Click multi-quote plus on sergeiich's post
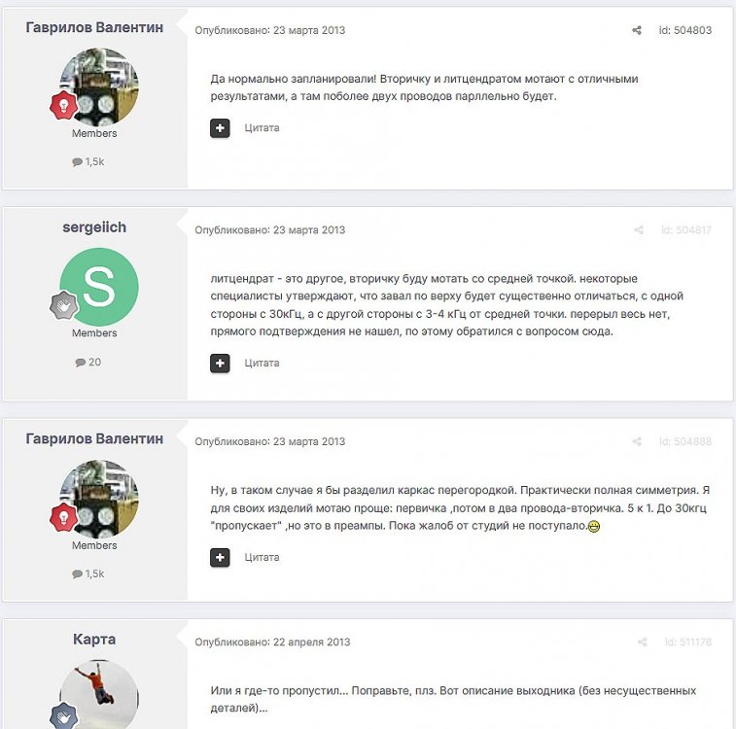 [220, 364]
